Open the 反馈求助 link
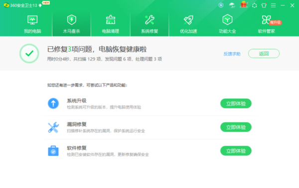The height and width of the screenshot is (188, 299). 232,54
